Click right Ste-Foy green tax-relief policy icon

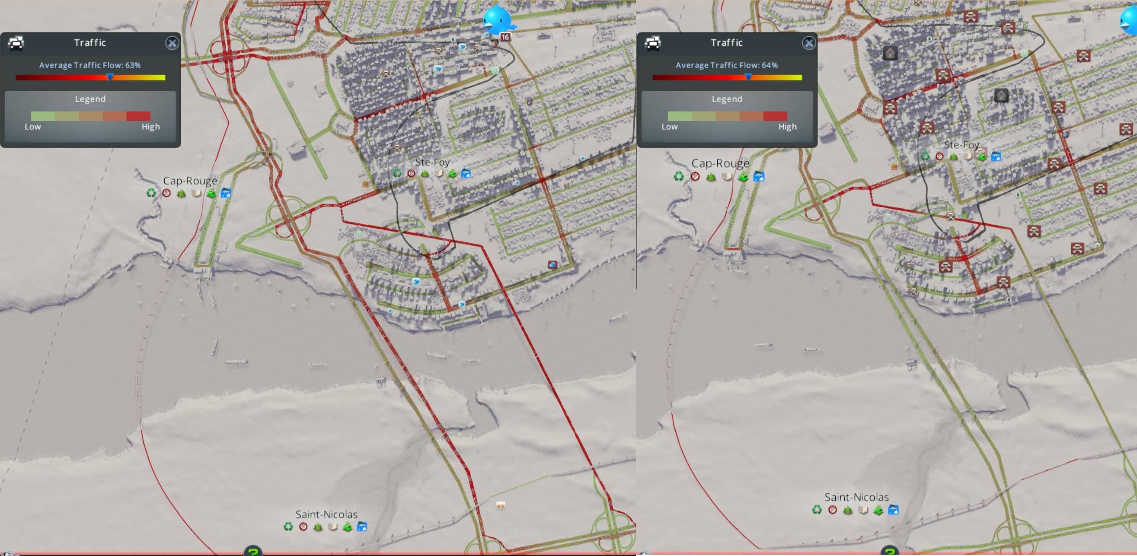pyautogui.click(x=982, y=156)
